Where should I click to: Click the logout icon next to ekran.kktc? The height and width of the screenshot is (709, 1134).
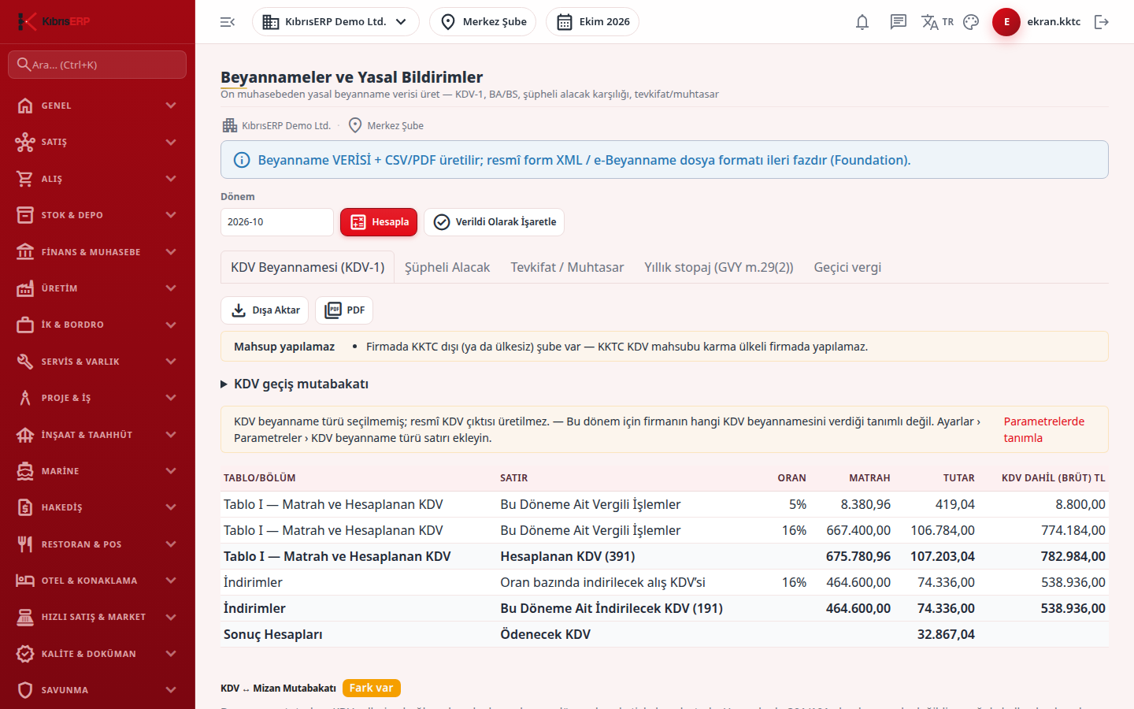click(x=1102, y=22)
